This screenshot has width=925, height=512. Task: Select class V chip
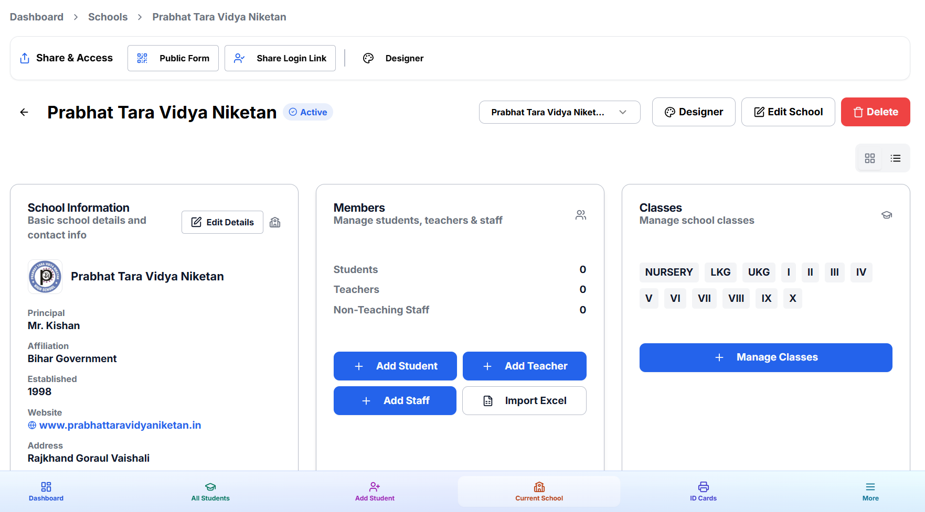tap(649, 298)
